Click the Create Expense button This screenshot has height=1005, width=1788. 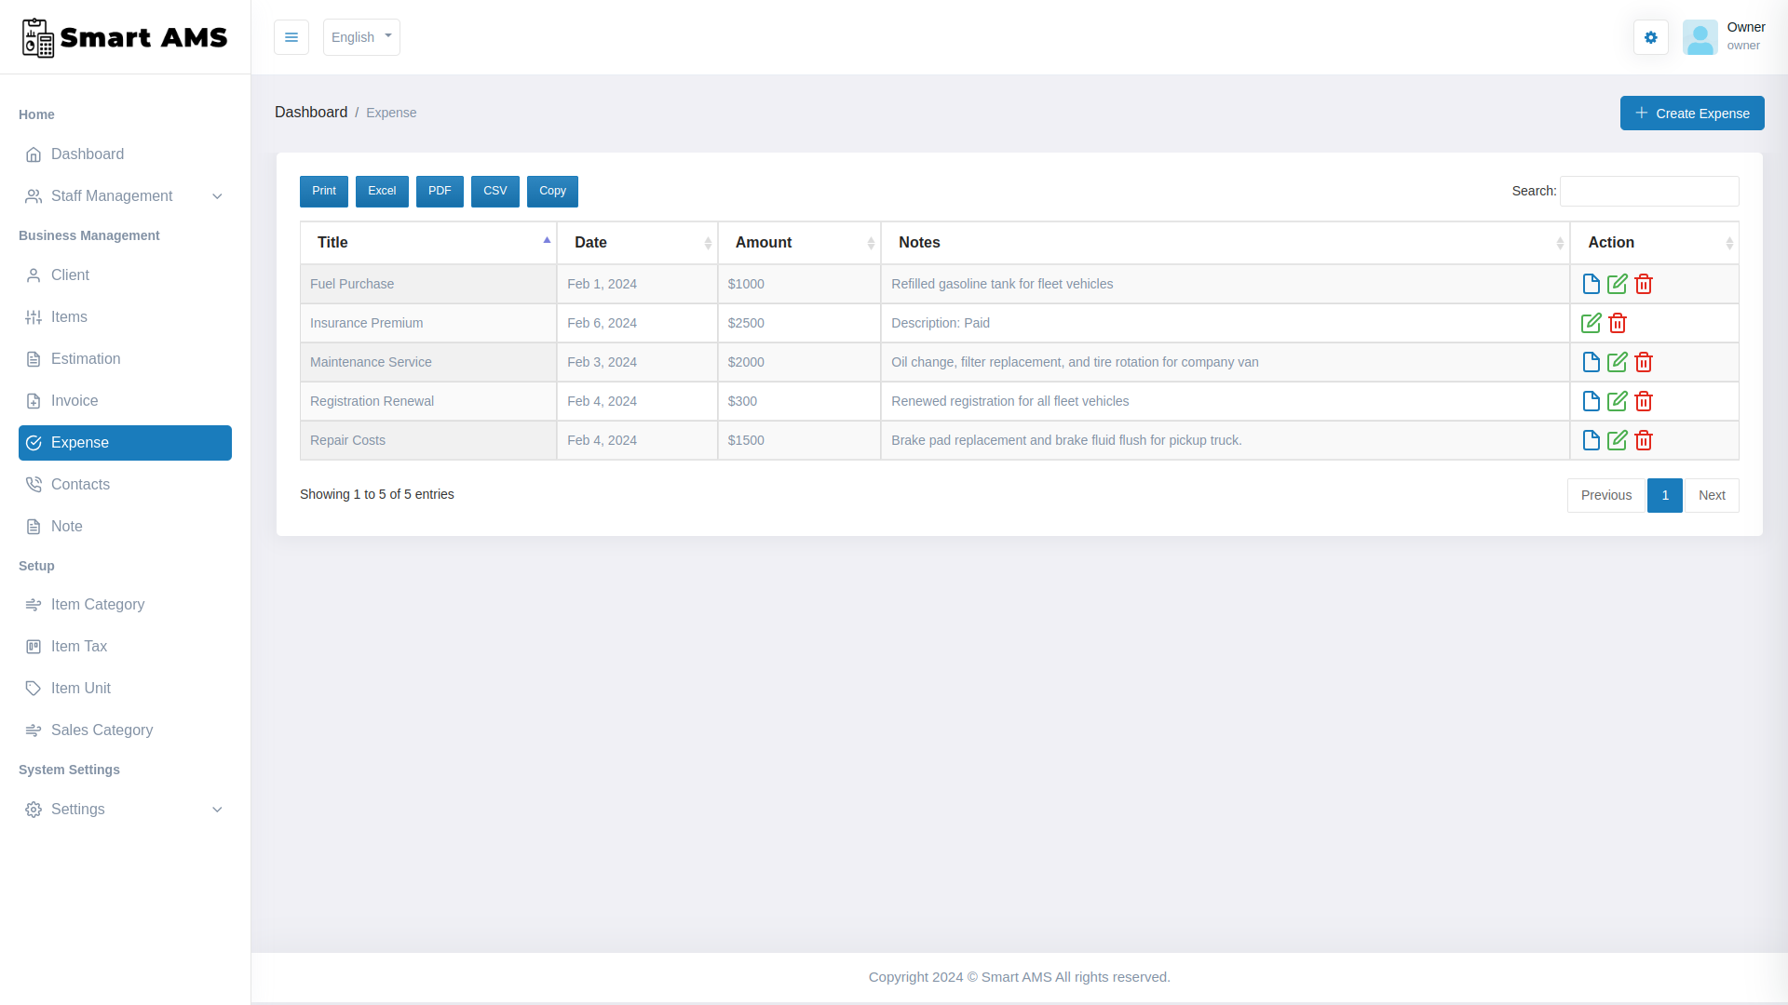(1691, 113)
